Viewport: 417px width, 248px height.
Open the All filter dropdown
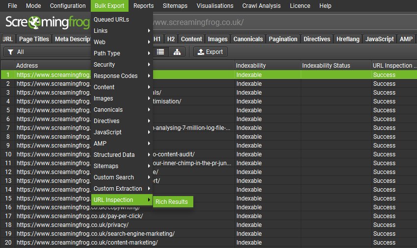tap(47, 51)
